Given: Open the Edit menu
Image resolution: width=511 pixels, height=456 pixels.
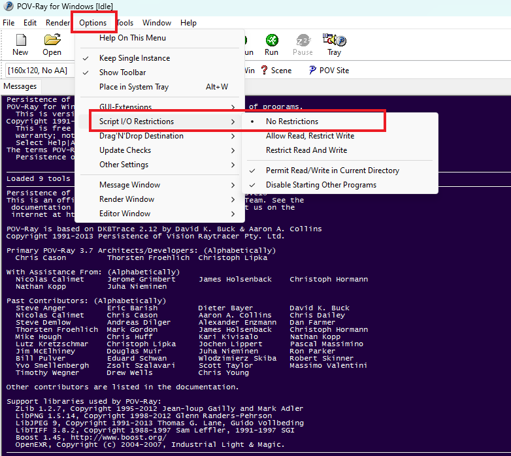Looking at the screenshot, I should pyautogui.click(x=30, y=23).
